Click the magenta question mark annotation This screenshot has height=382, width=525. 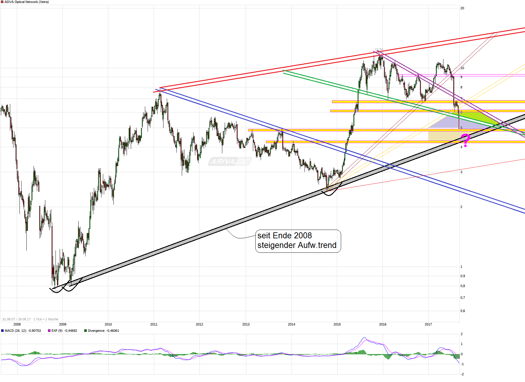point(465,140)
